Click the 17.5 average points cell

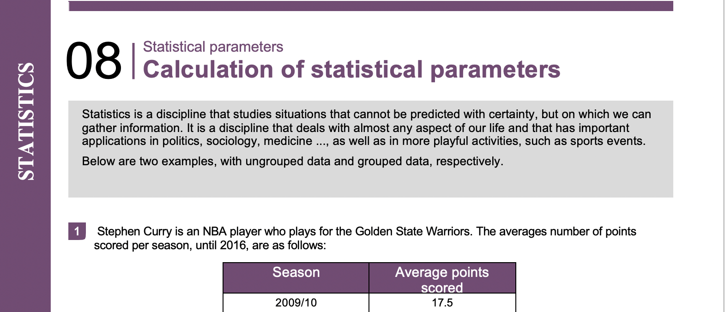coord(442,303)
